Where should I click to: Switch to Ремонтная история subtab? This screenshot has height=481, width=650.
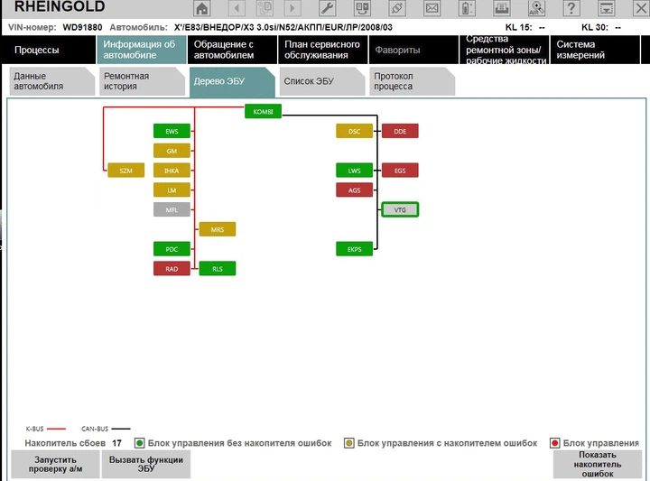pos(143,81)
